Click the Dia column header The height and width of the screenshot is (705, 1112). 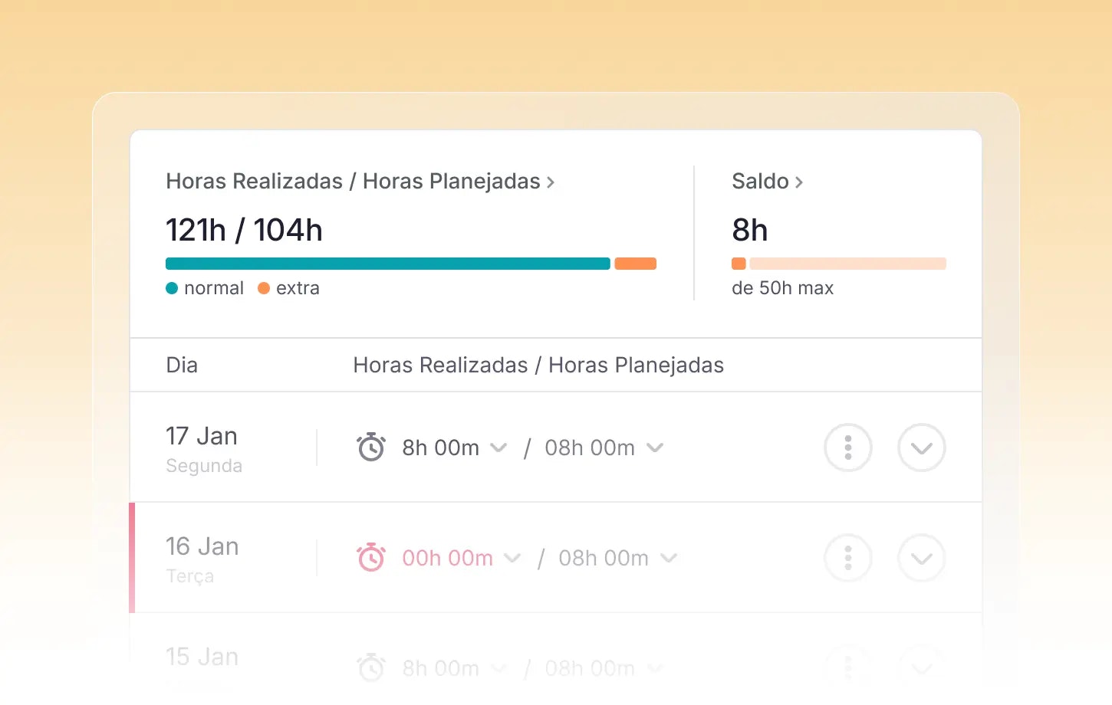click(182, 365)
